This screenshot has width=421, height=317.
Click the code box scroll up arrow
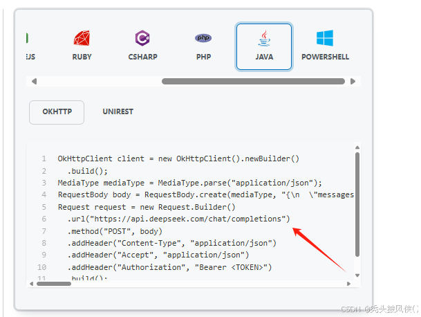tap(357, 147)
